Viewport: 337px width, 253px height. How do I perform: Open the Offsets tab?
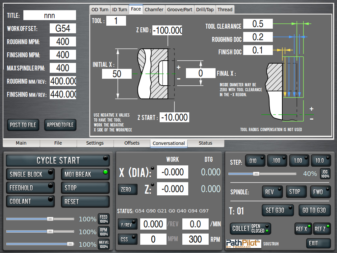tap(132, 143)
